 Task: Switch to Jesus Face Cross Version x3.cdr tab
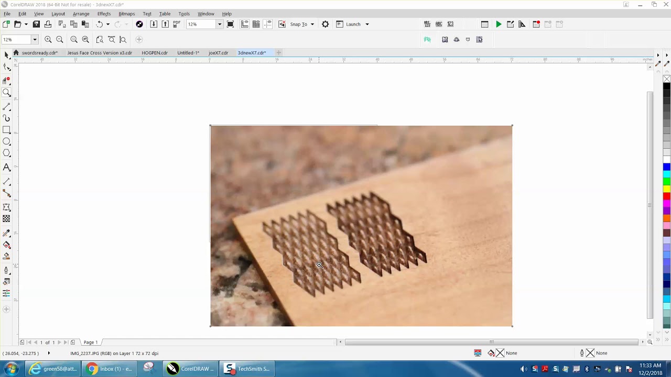100,53
